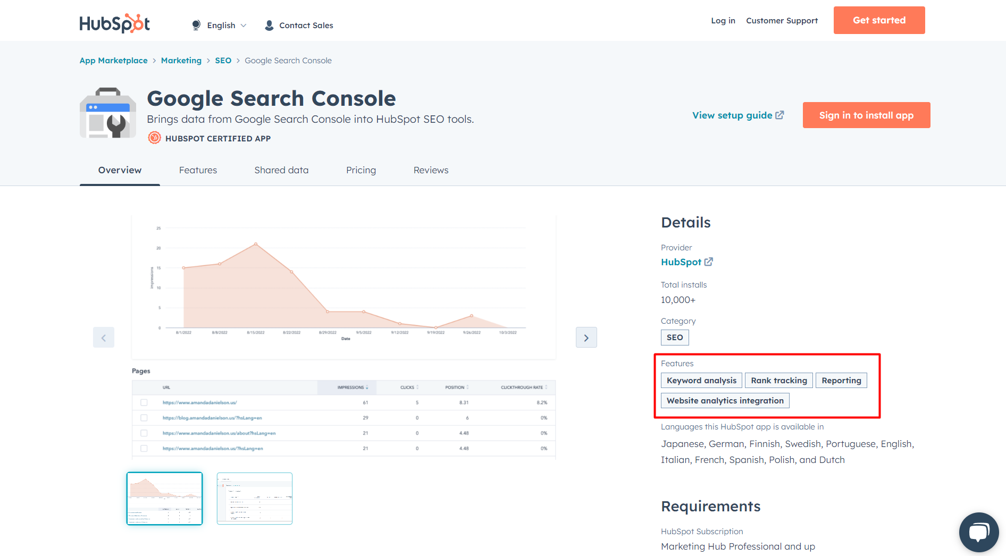Click the Log in link
This screenshot has width=1006, height=556.
click(723, 21)
